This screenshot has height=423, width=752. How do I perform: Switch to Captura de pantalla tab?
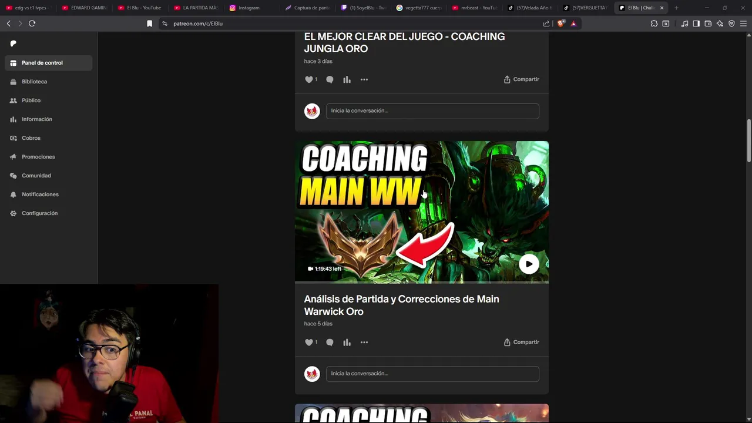tap(308, 8)
